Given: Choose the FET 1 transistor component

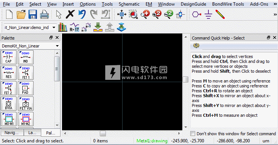Looking at the screenshot, I should [x=26, y=73].
